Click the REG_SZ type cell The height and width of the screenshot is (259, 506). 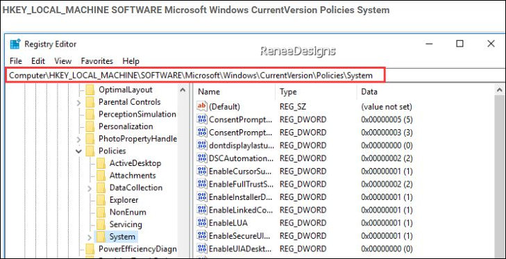coord(294,106)
